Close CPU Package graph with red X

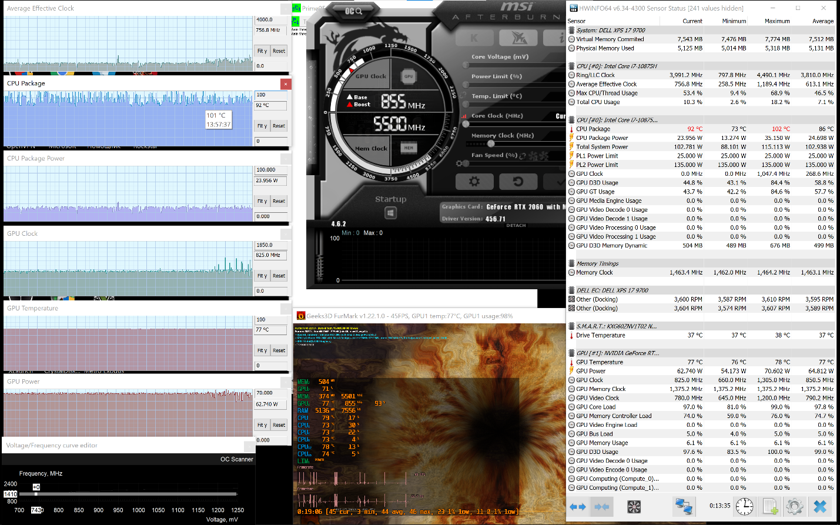(286, 84)
